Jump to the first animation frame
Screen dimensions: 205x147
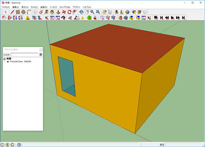tap(162, 18)
